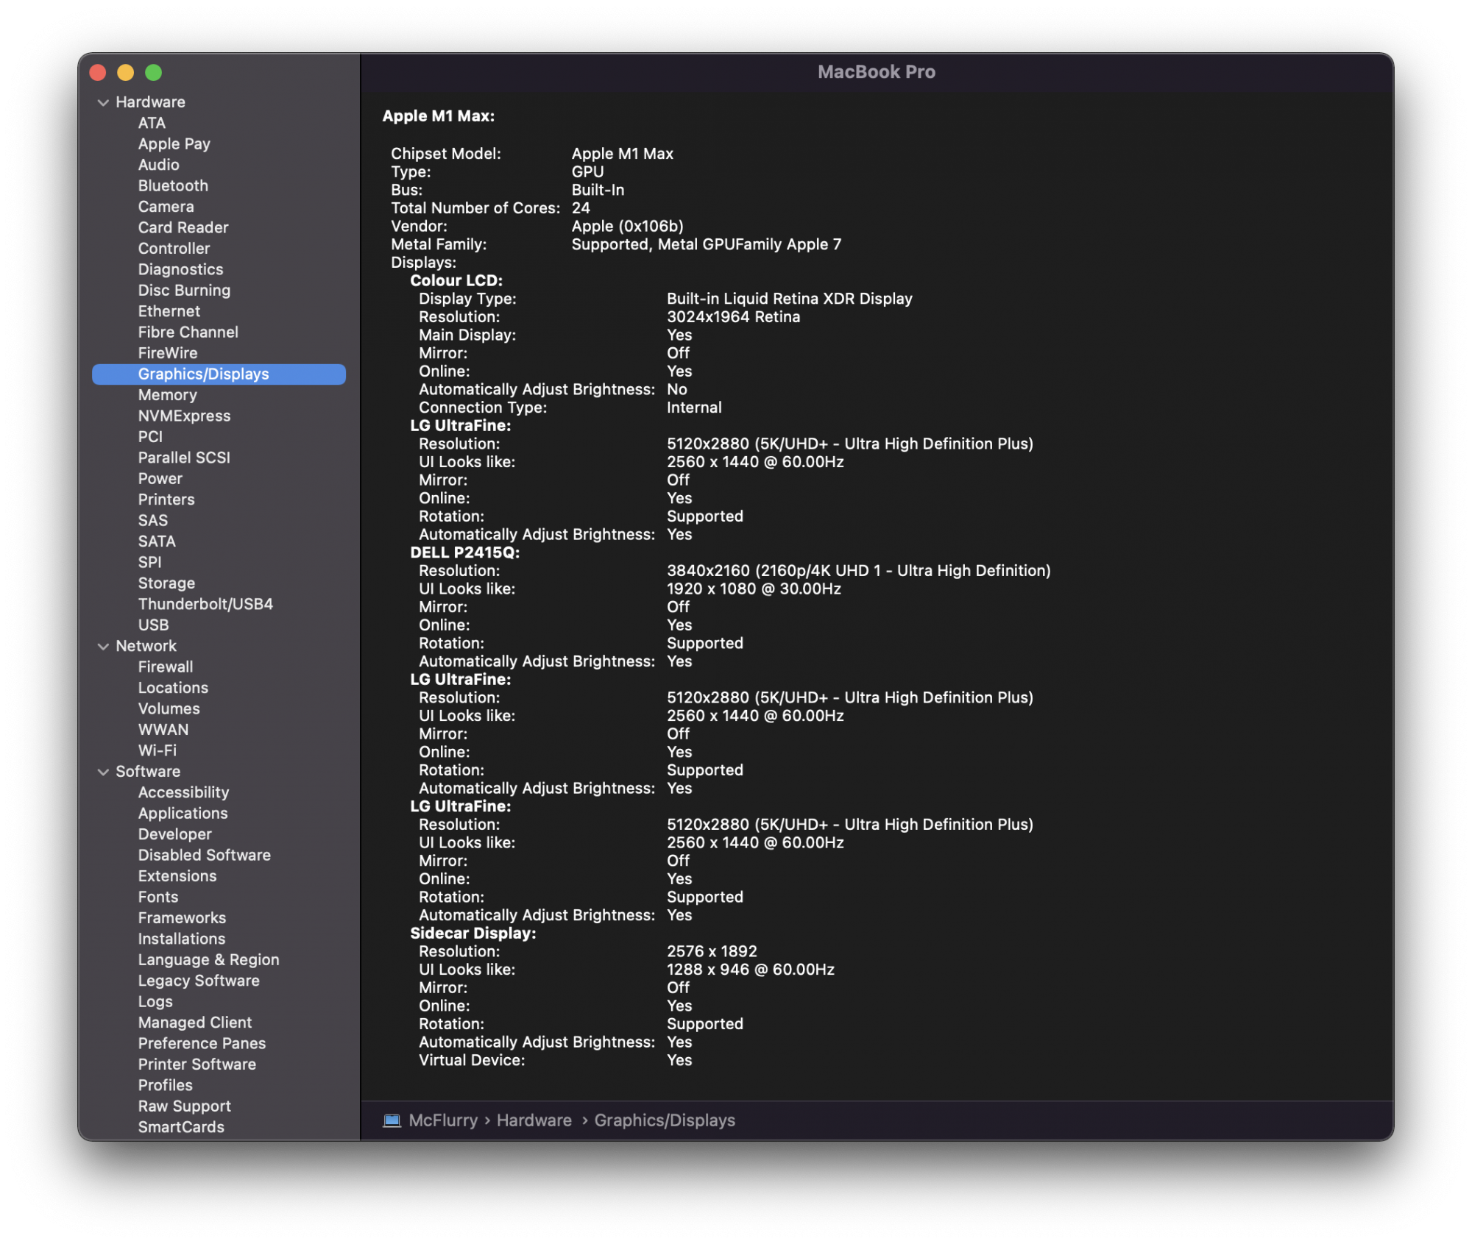Click the 3024x1964 Retina resolution value

(x=733, y=317)
